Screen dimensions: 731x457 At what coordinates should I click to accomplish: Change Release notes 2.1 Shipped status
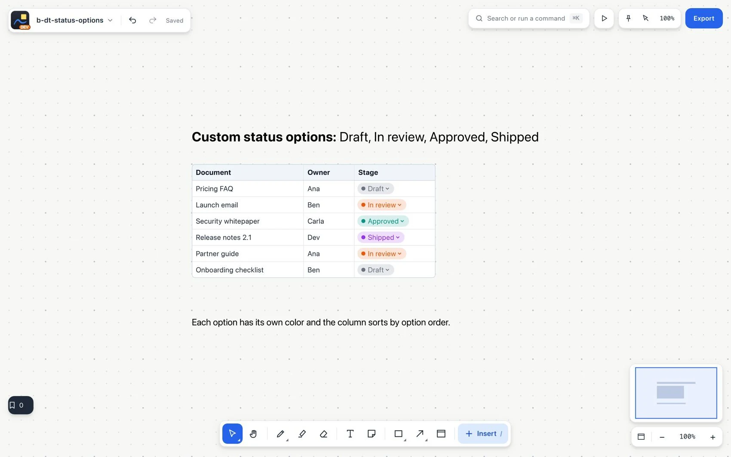point(381,237)
